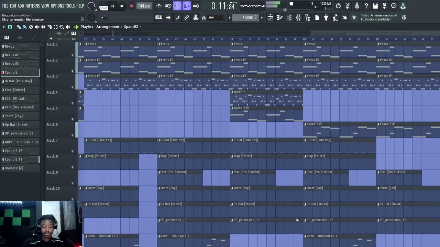Save project with floppy disk icon
This screenshot has width=440, height=247.
point(375,6)
